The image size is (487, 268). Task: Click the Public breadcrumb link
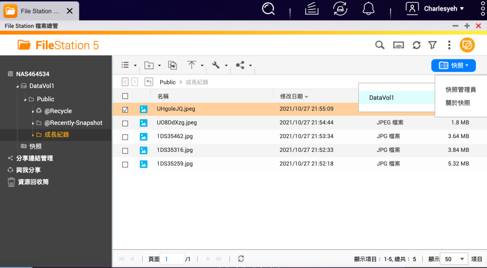click(x=168, y=82)
